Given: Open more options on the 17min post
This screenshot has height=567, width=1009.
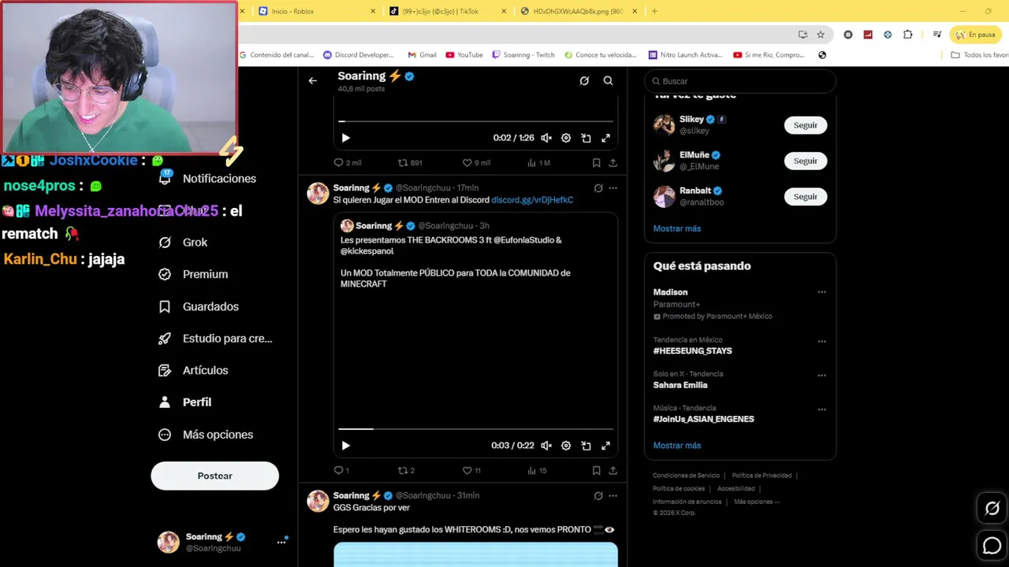Looking at the screenshot, I should coord(612,188).
